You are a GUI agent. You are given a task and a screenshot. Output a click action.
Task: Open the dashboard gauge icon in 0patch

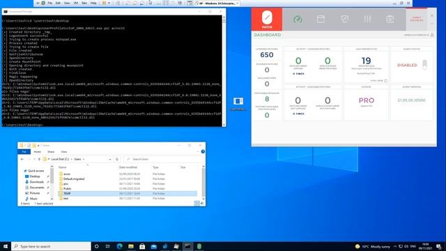click(298, 19)
